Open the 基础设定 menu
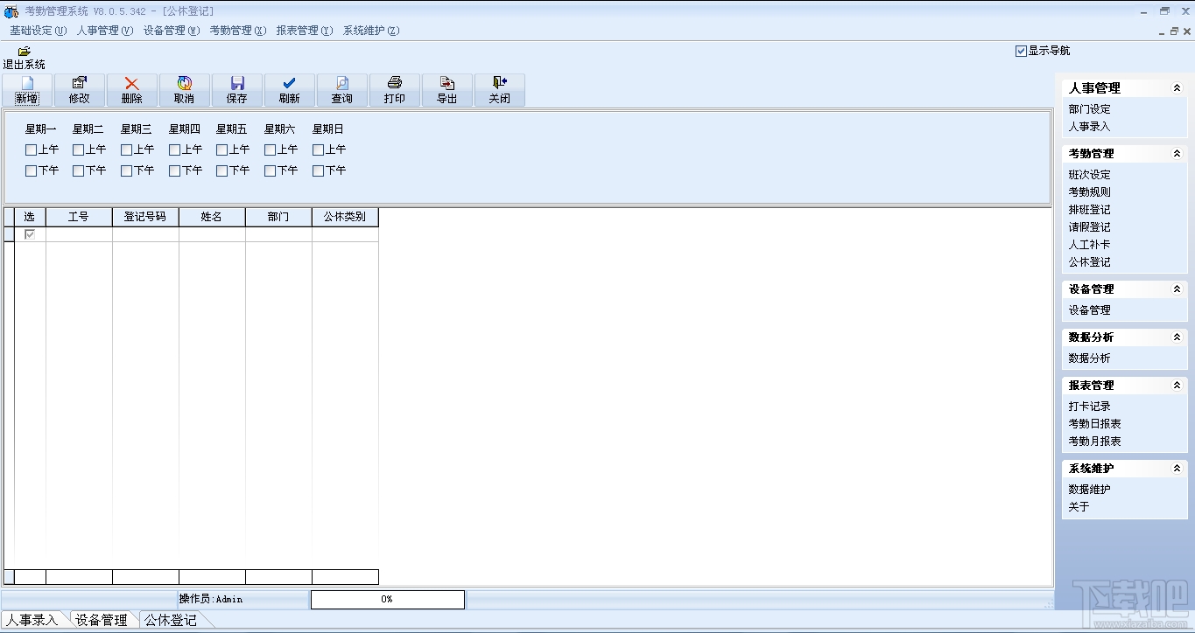 point(39,31)
